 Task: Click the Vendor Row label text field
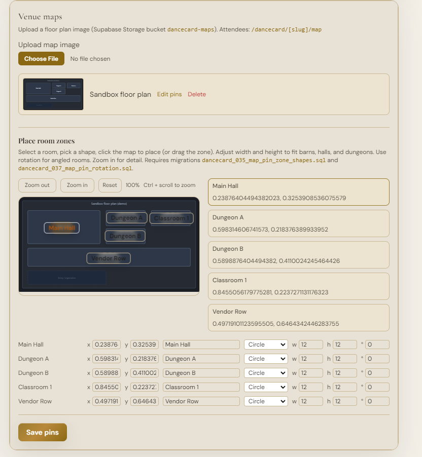pos(201,401)
